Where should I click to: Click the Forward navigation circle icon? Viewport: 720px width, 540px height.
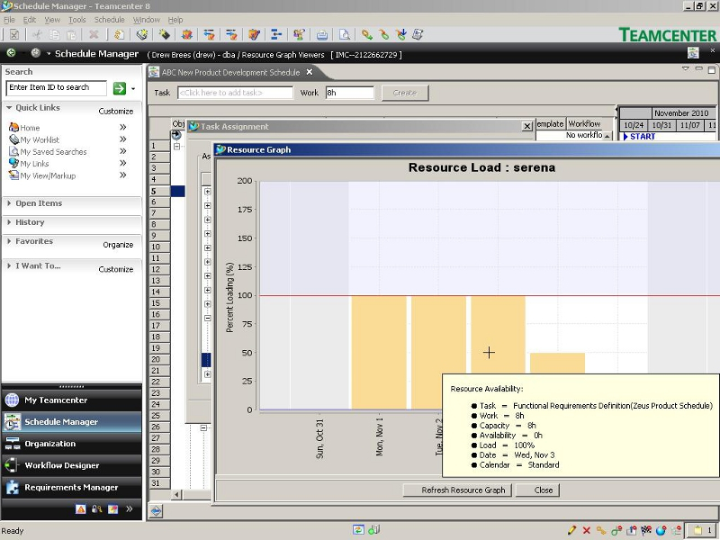35,53
